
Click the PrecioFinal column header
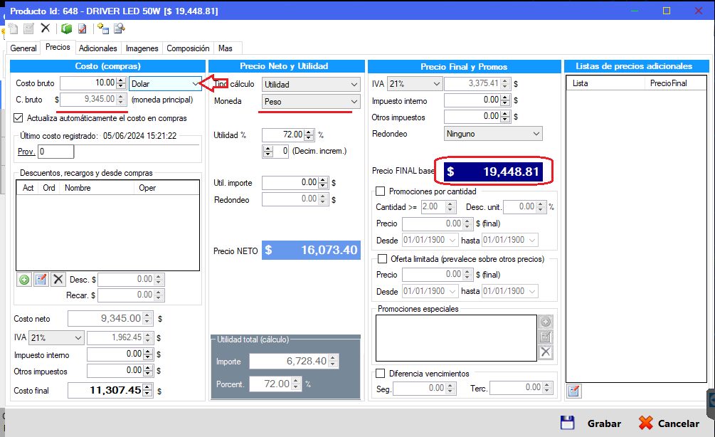coord(675,83)
